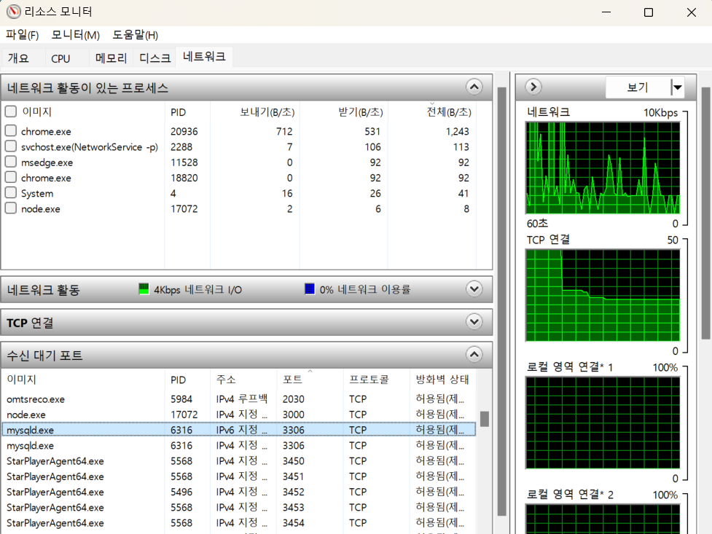Check the node.exe process checkbox

(11, 208)
